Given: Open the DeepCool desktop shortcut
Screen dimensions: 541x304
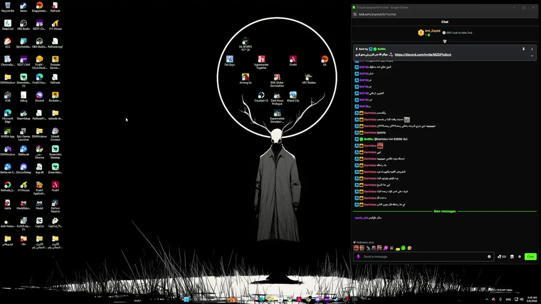Looking at the screenshot, I should point(8,25).
